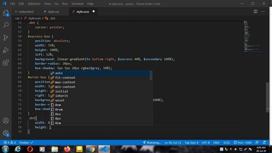Click the .dot breadcrumb symbol
Viewport: 272px width, 153px height.
click(x=52, y=18)
